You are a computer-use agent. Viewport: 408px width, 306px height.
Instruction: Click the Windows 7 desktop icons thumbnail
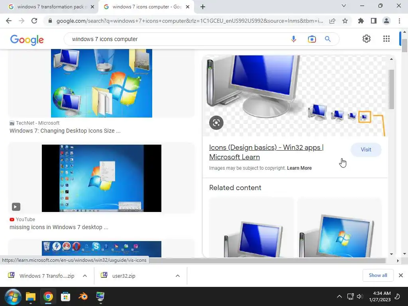tap(102, 83)
